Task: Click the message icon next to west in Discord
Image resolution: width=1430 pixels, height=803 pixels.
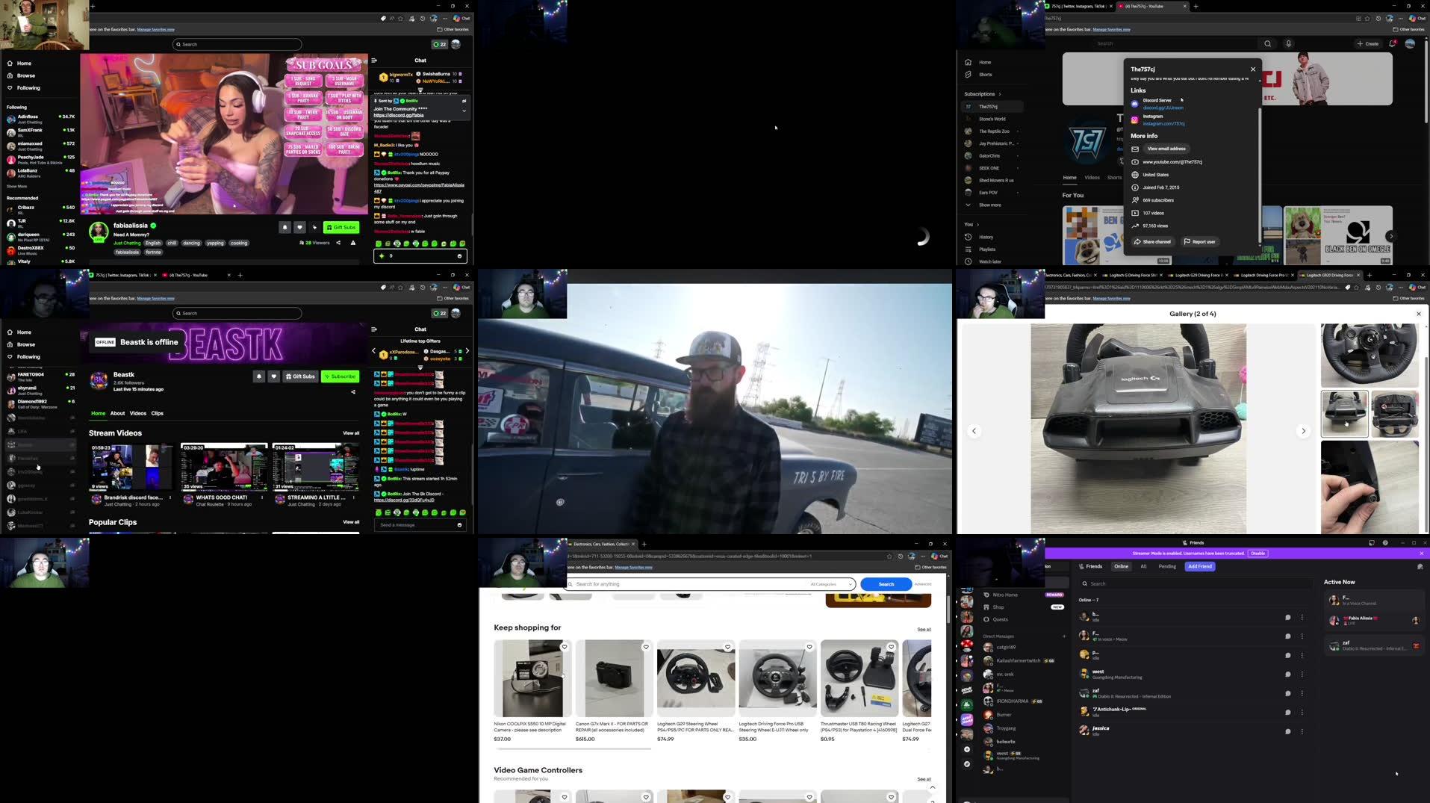Action: 1287,675
